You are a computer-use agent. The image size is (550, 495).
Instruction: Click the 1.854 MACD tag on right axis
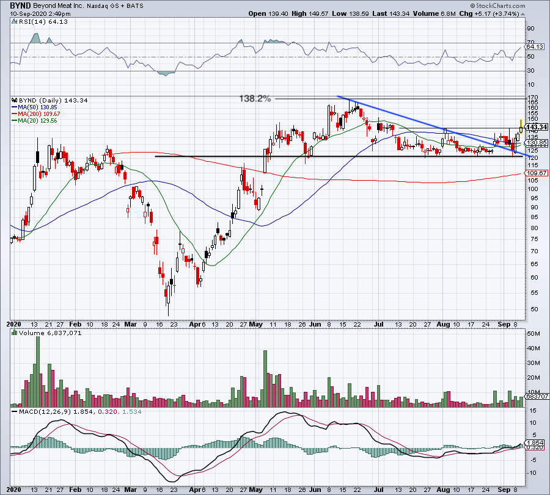pos(535,443)
